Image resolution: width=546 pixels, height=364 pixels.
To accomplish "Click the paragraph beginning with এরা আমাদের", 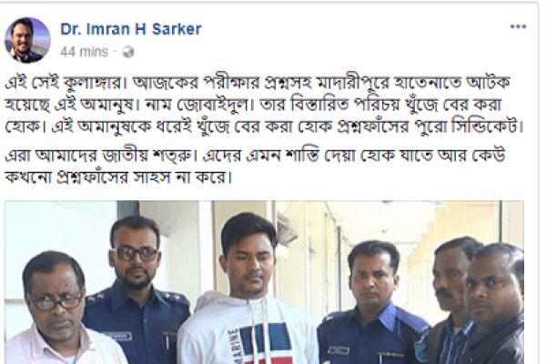I will [255, 167].
